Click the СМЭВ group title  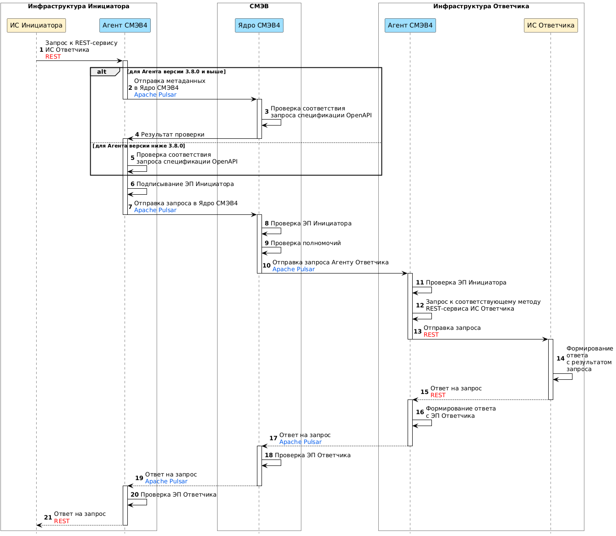coord(259,6)
